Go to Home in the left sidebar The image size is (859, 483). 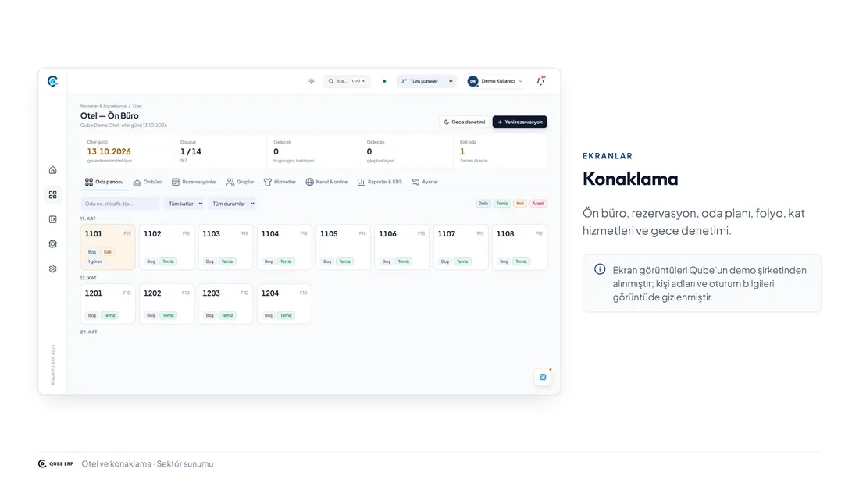52,170
